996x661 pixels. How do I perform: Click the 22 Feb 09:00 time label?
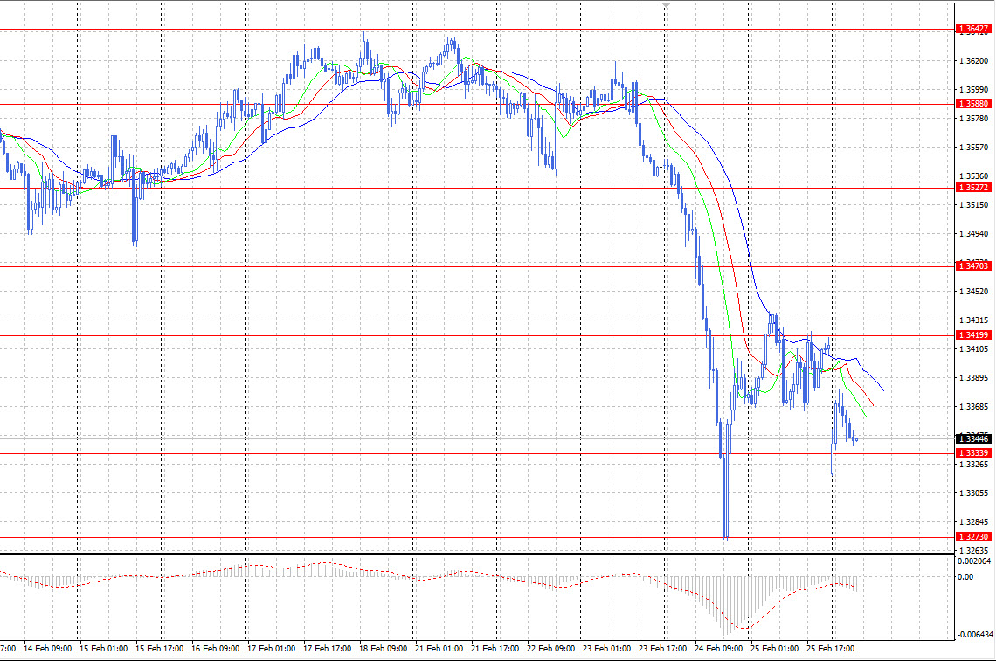pyautogui.click(x=550, y=648)
